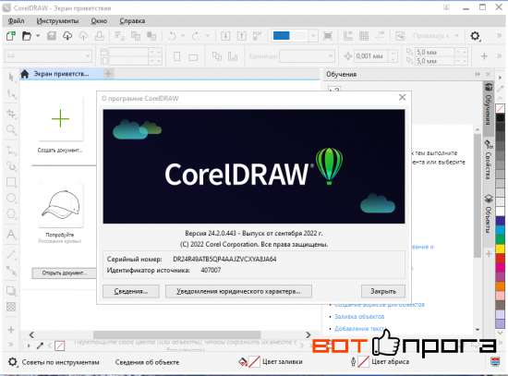Click the Home icon on welcome tab
The width and height of the screenshot is (508, 376).
[25, 74]
